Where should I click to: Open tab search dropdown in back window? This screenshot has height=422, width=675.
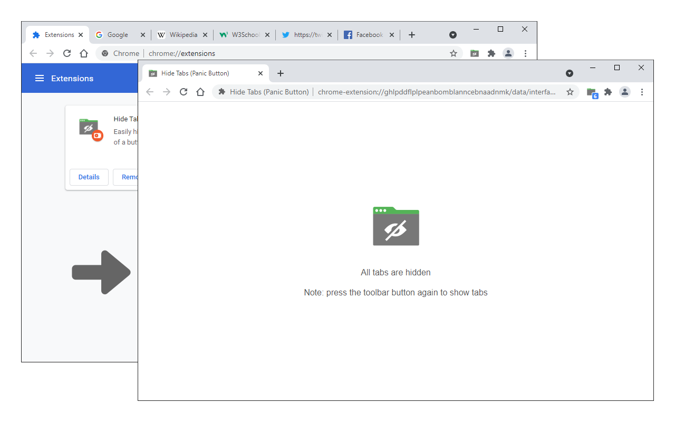[x=453, y=35]
